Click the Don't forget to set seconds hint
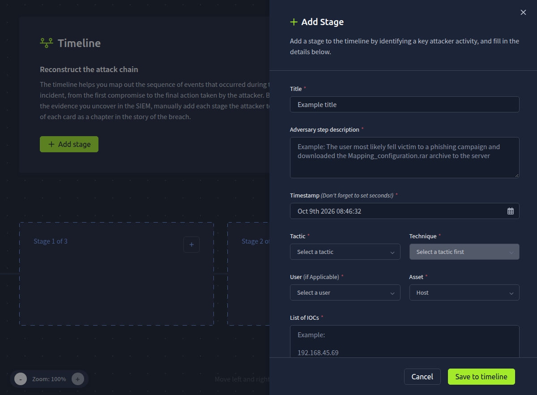The height and width of the screenshot is (395, 537). [357, 196]
